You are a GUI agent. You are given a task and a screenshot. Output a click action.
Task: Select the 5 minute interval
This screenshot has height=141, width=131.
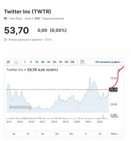click(x=31, y=62)
